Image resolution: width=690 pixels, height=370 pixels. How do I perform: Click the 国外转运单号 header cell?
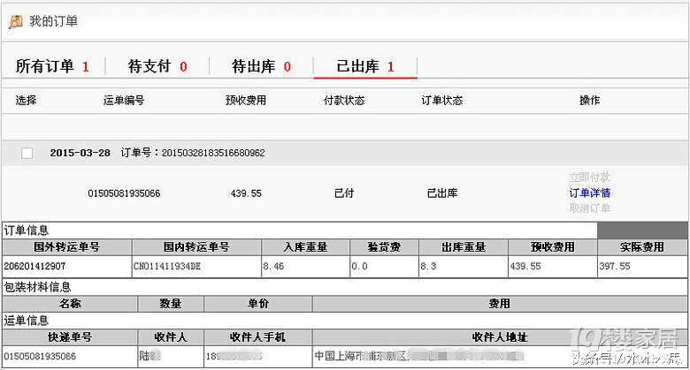67,247
